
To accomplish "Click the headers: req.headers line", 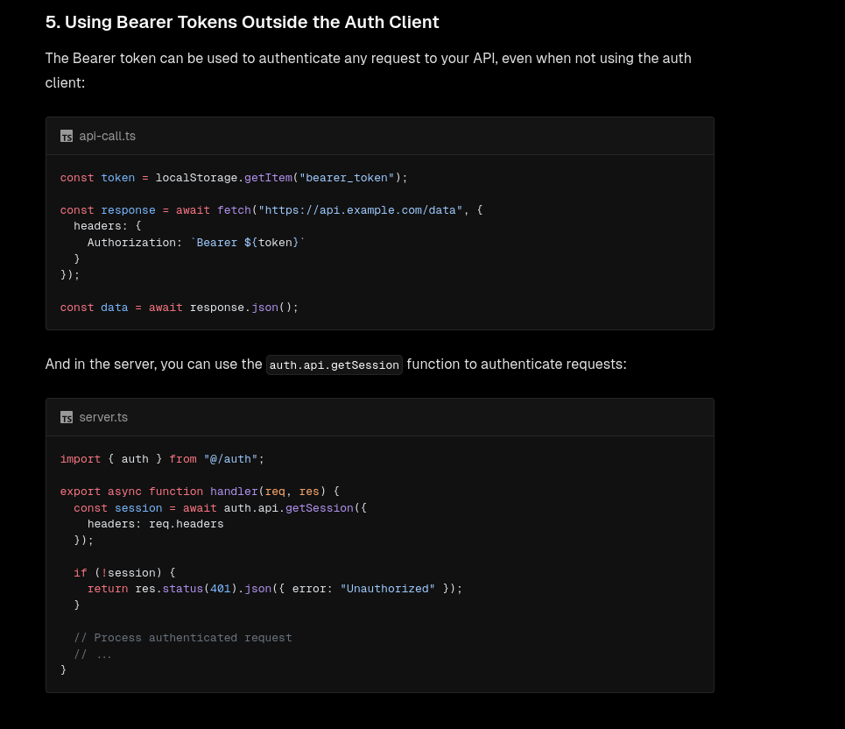I will [x=155, y=524].
